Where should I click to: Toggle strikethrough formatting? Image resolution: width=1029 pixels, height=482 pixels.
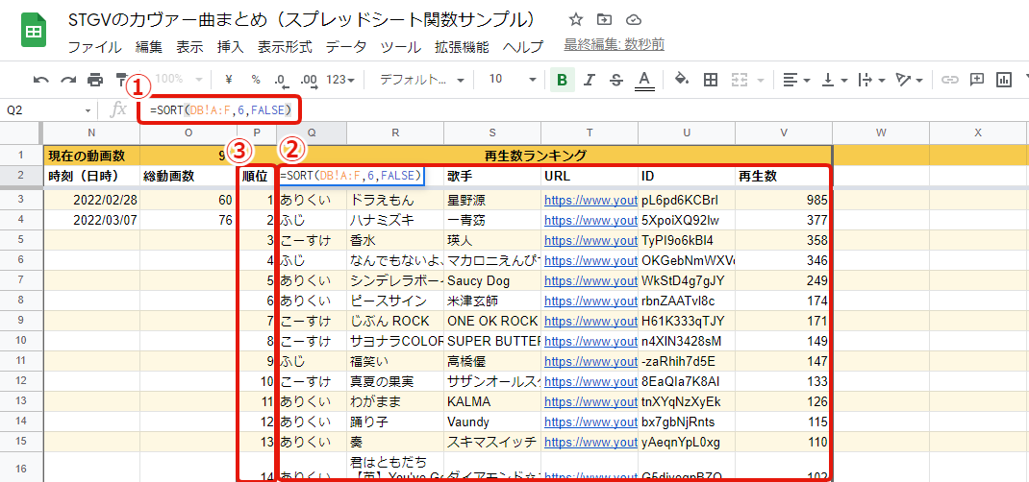coord(615,80)
